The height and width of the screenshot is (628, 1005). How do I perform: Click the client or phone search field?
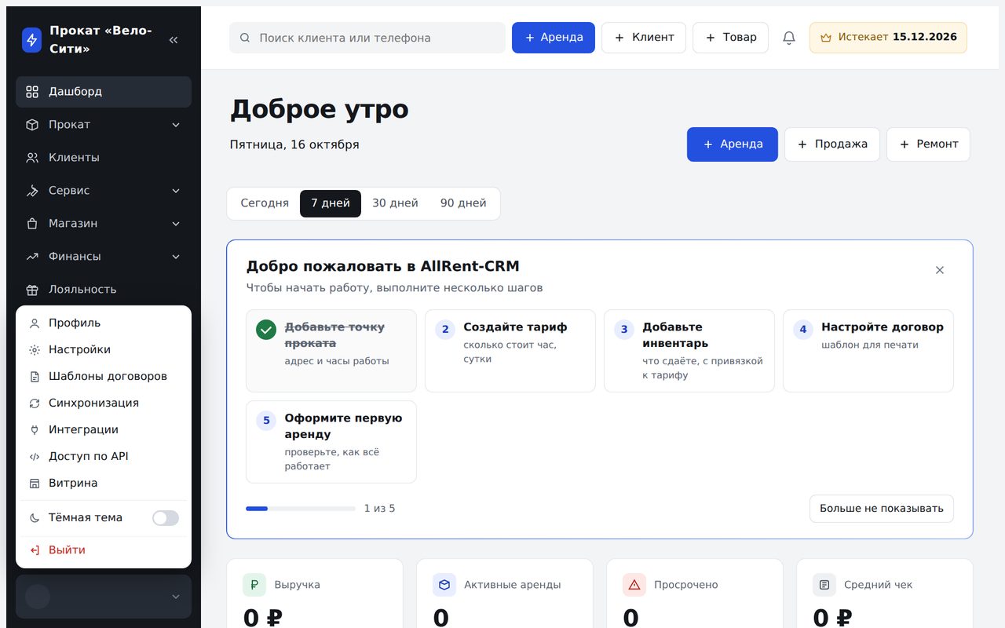coord(367,38)
